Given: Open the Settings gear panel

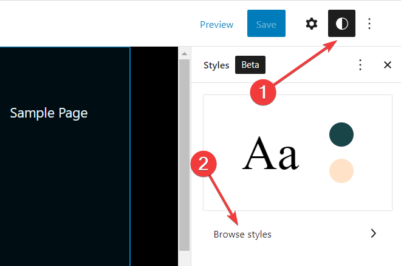Looking at the screenshot, I should coord(312,24).
